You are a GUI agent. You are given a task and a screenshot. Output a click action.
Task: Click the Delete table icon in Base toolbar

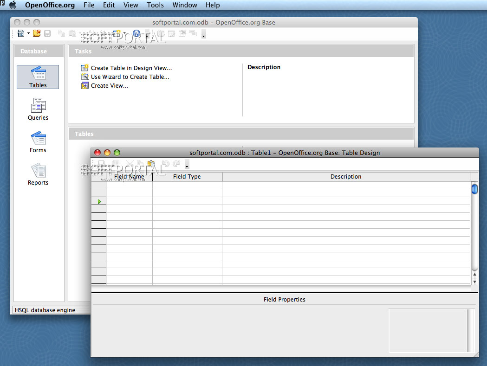pos(182,33)
